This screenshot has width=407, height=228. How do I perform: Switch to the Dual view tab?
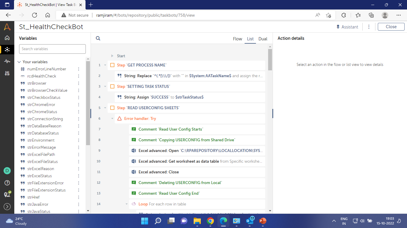point(263,39)
